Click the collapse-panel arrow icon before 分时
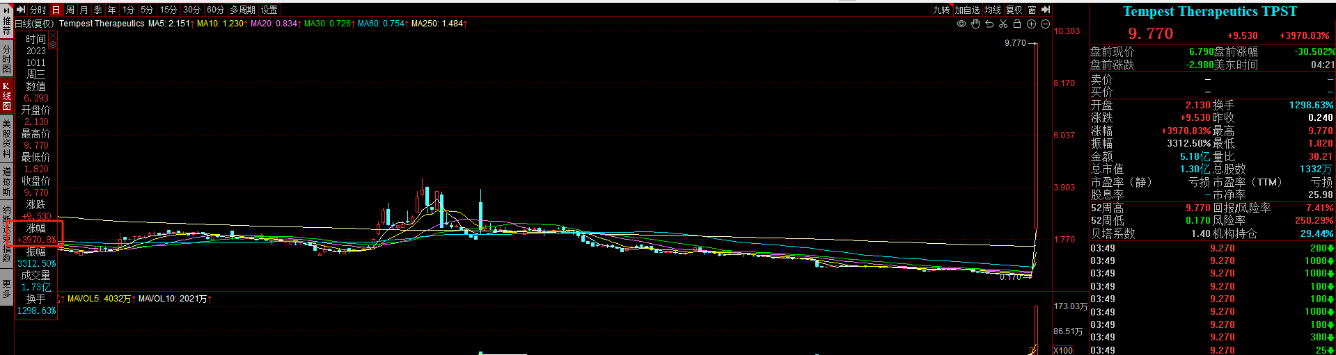 click(x=20, y=10)
